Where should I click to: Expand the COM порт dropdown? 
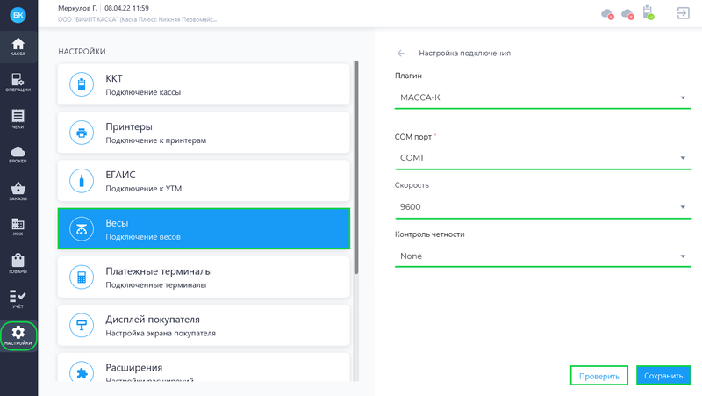[542, 158]
